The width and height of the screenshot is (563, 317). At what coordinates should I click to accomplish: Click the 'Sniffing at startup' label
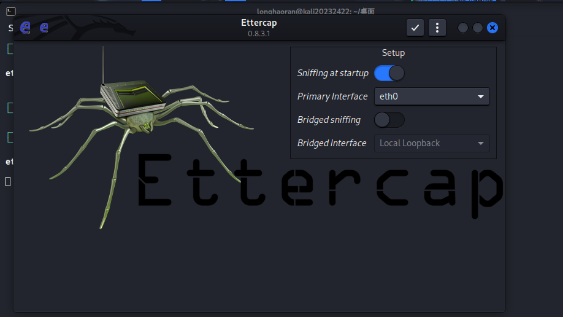tap(333, 73)
